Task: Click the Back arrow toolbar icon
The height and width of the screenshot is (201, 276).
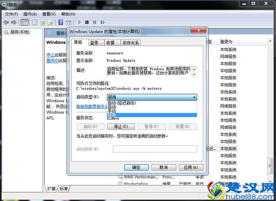Action: click(x=6, y=22)
